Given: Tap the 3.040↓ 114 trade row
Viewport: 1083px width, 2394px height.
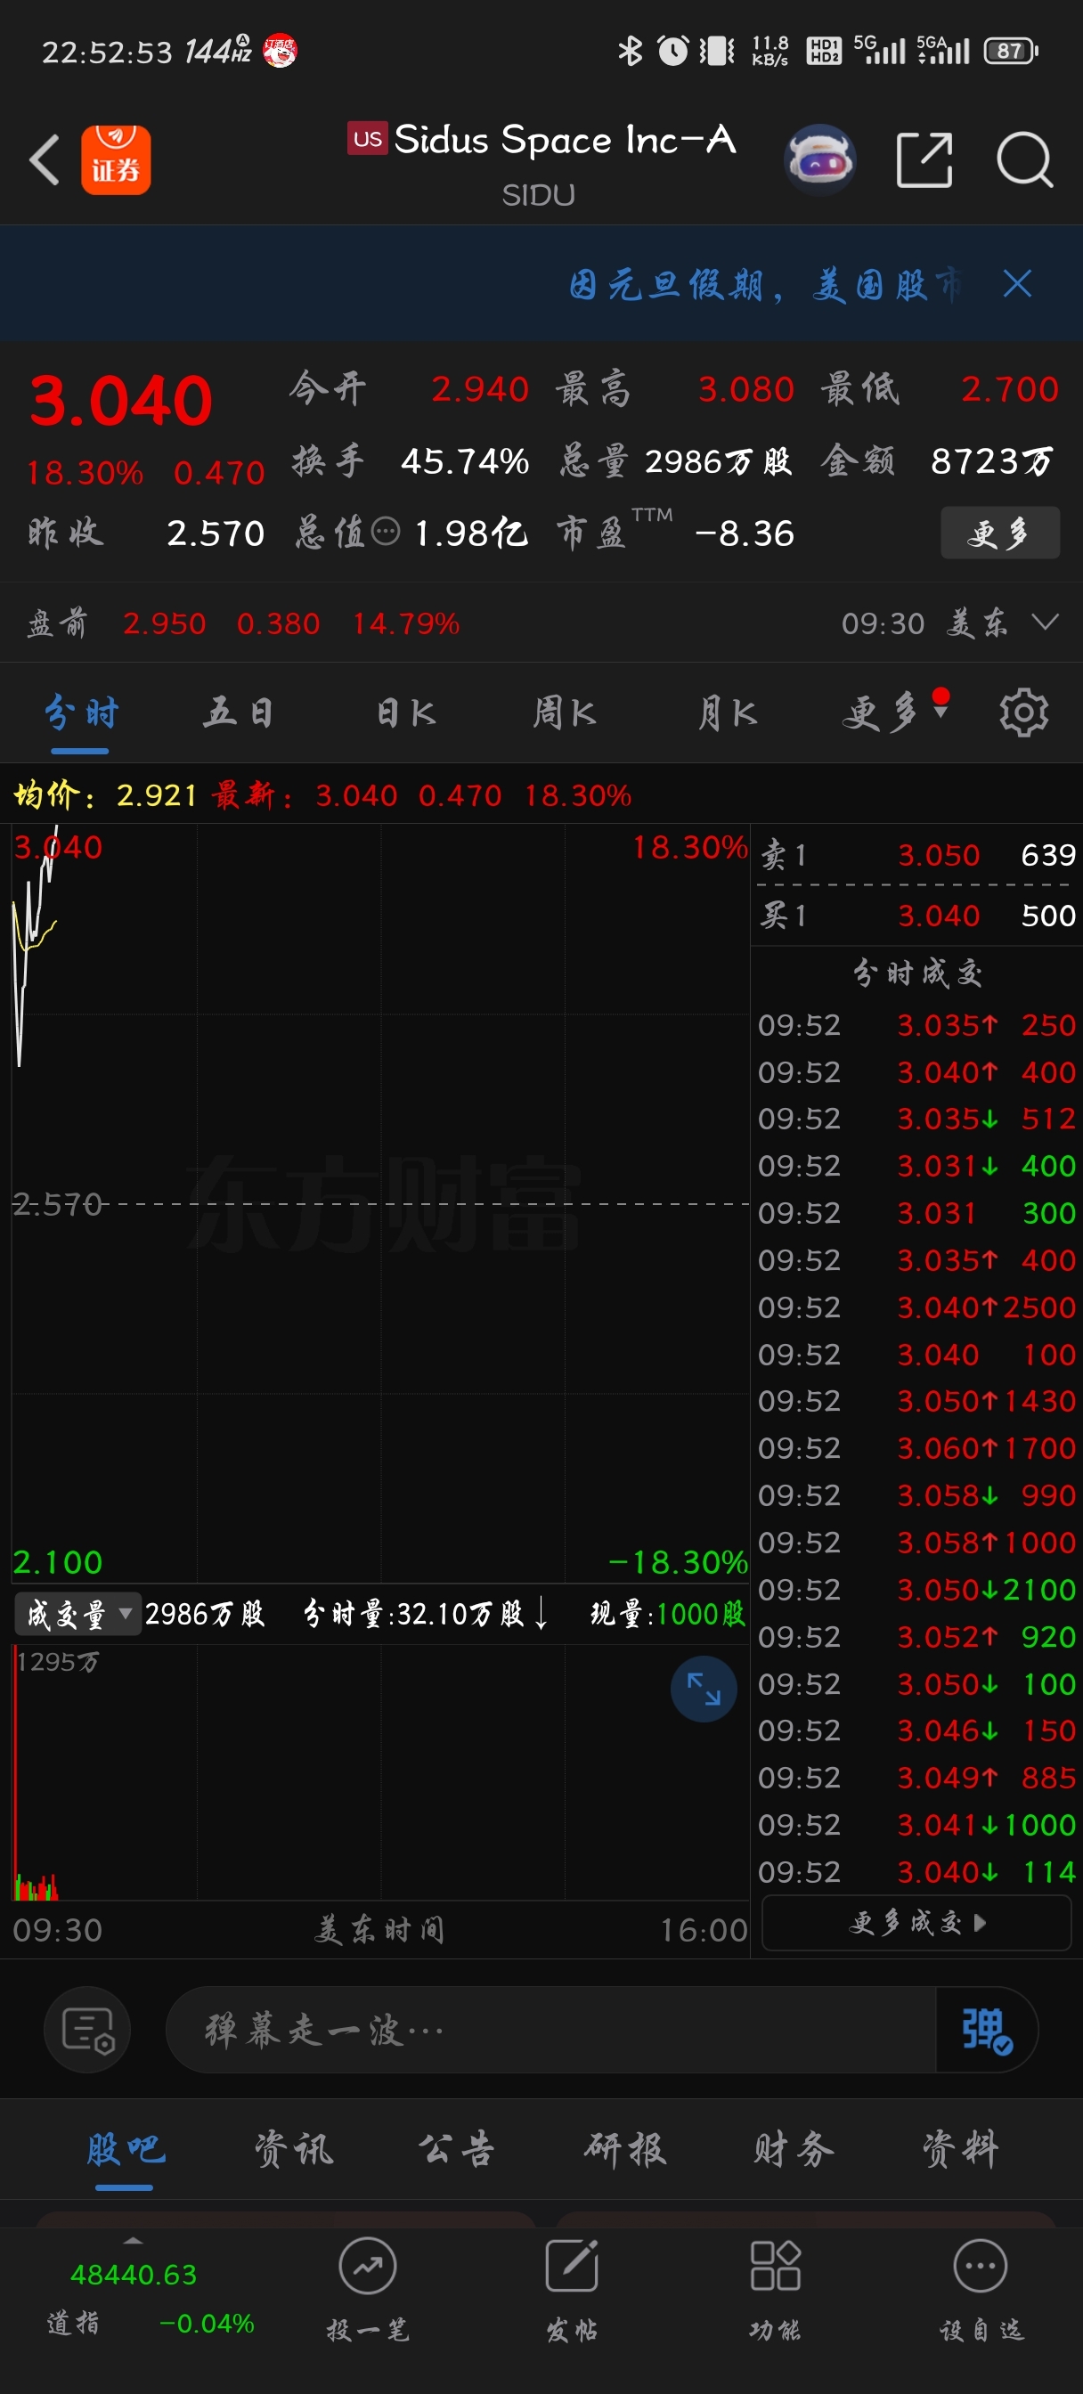Looking at the screenshot, I should 916,1871.
